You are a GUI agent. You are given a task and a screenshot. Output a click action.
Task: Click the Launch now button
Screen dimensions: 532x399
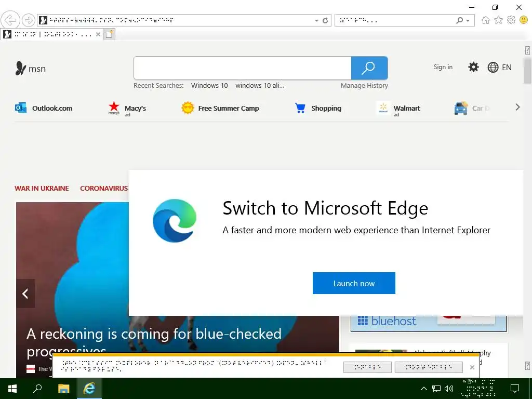pyautogui.click(x=354, y=283)
